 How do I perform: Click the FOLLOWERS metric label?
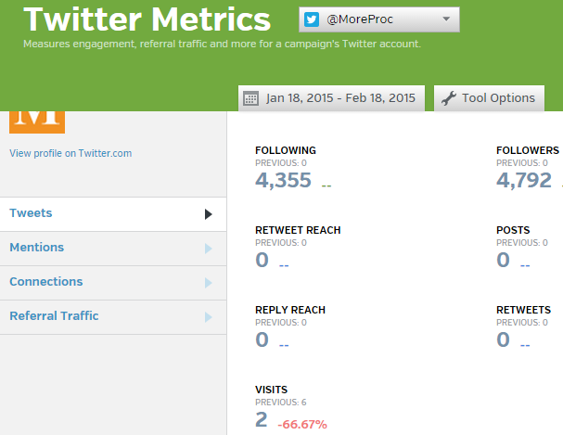528,150
